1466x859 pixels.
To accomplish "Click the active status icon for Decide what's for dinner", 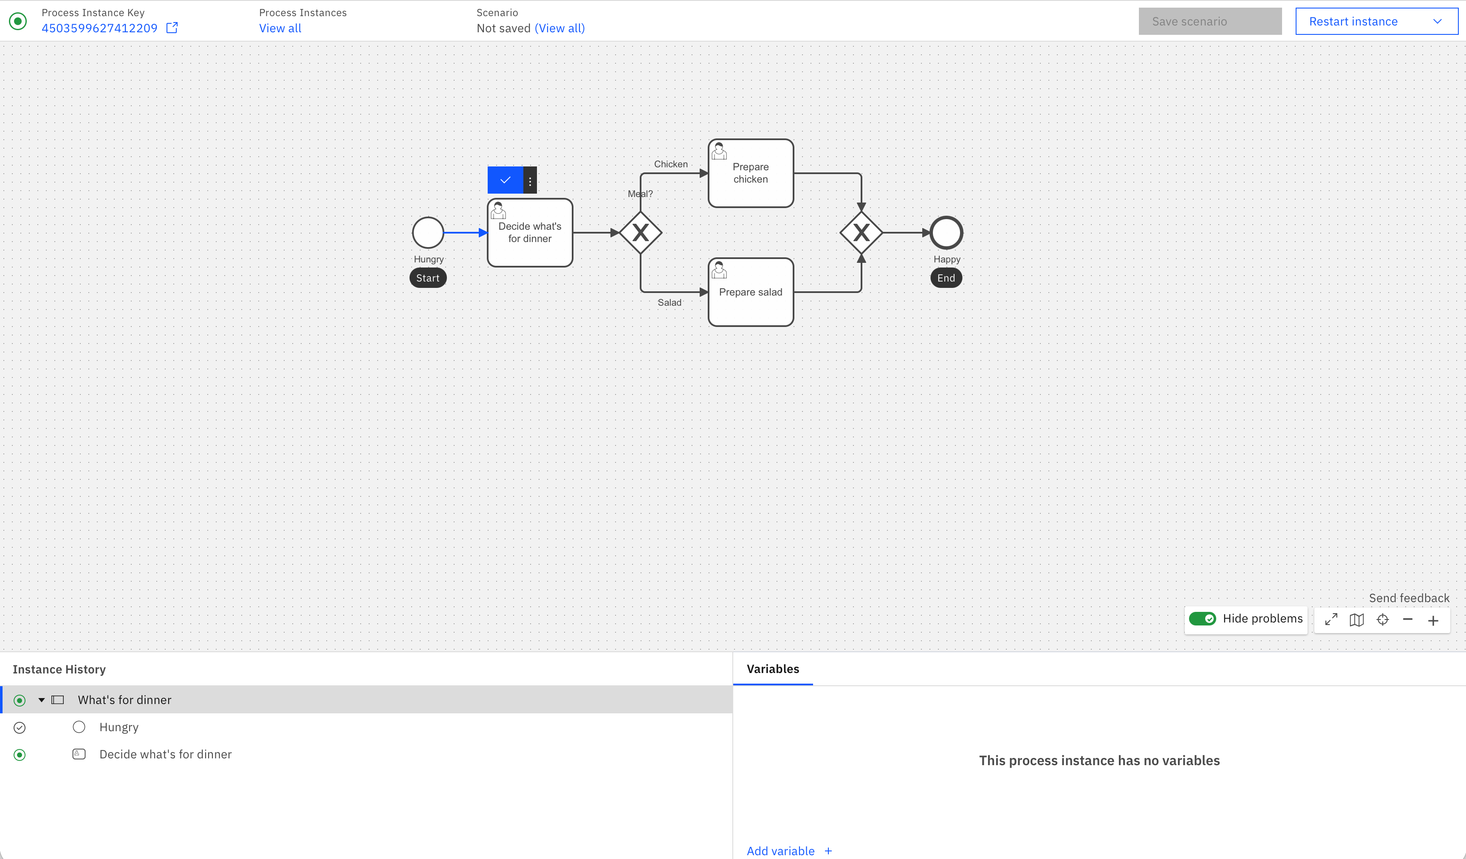I will tap(20, 755).
